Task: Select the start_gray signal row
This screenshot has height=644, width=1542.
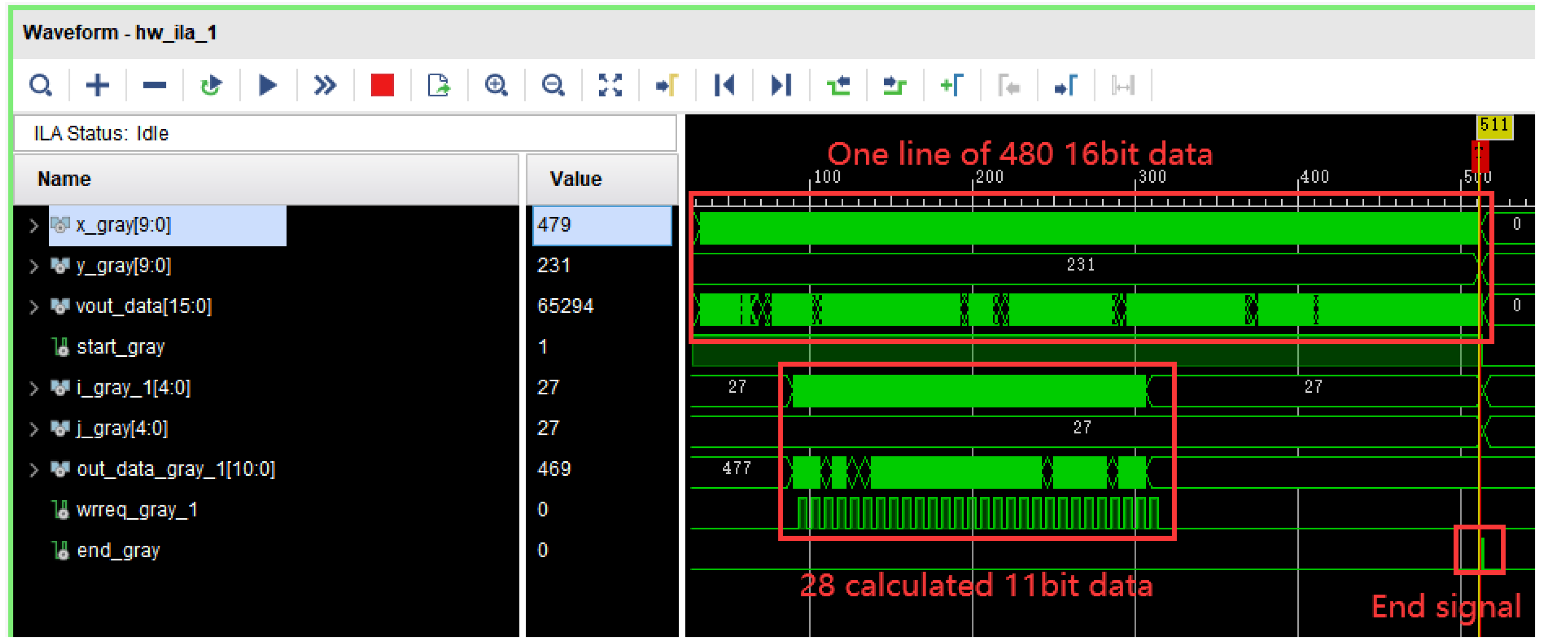Action: [x=120, y=347]
